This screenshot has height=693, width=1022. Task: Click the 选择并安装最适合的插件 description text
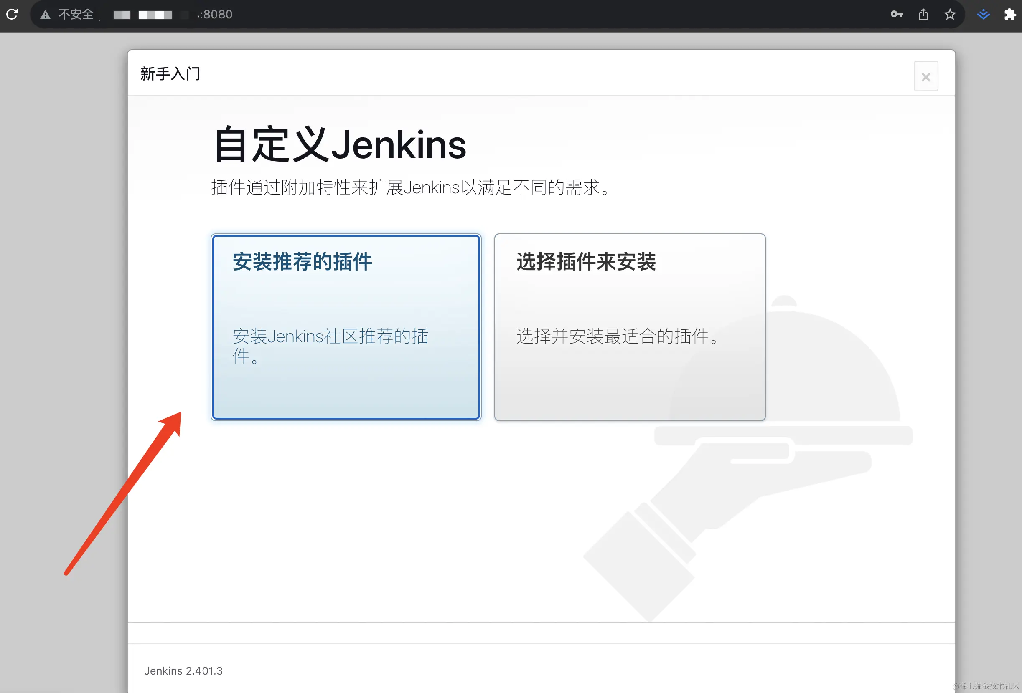pos(618,336)
